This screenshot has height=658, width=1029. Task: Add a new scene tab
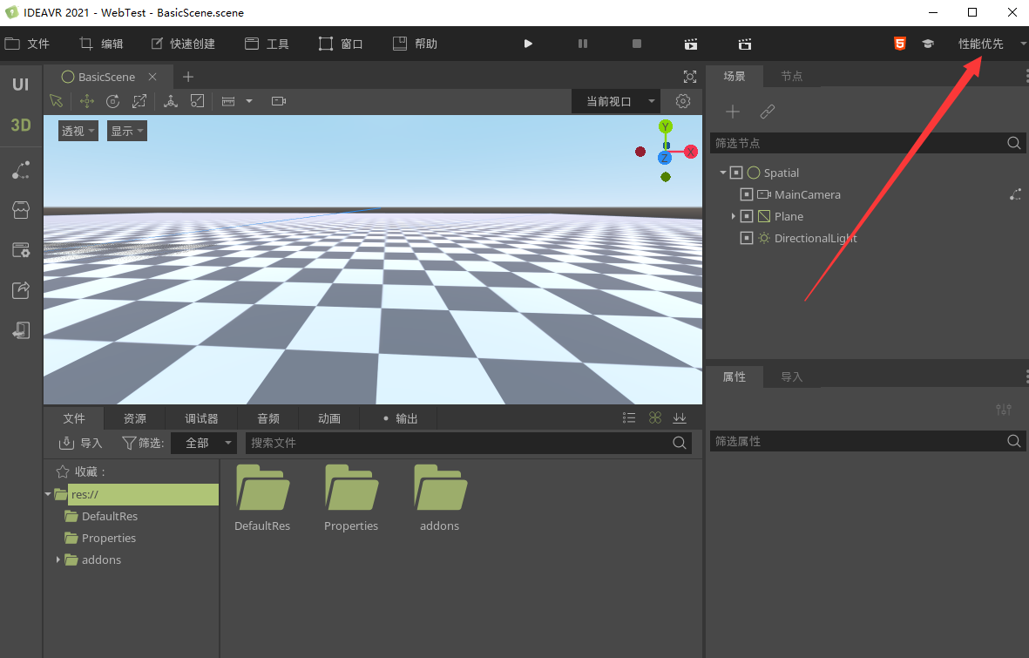click(187, 77)
